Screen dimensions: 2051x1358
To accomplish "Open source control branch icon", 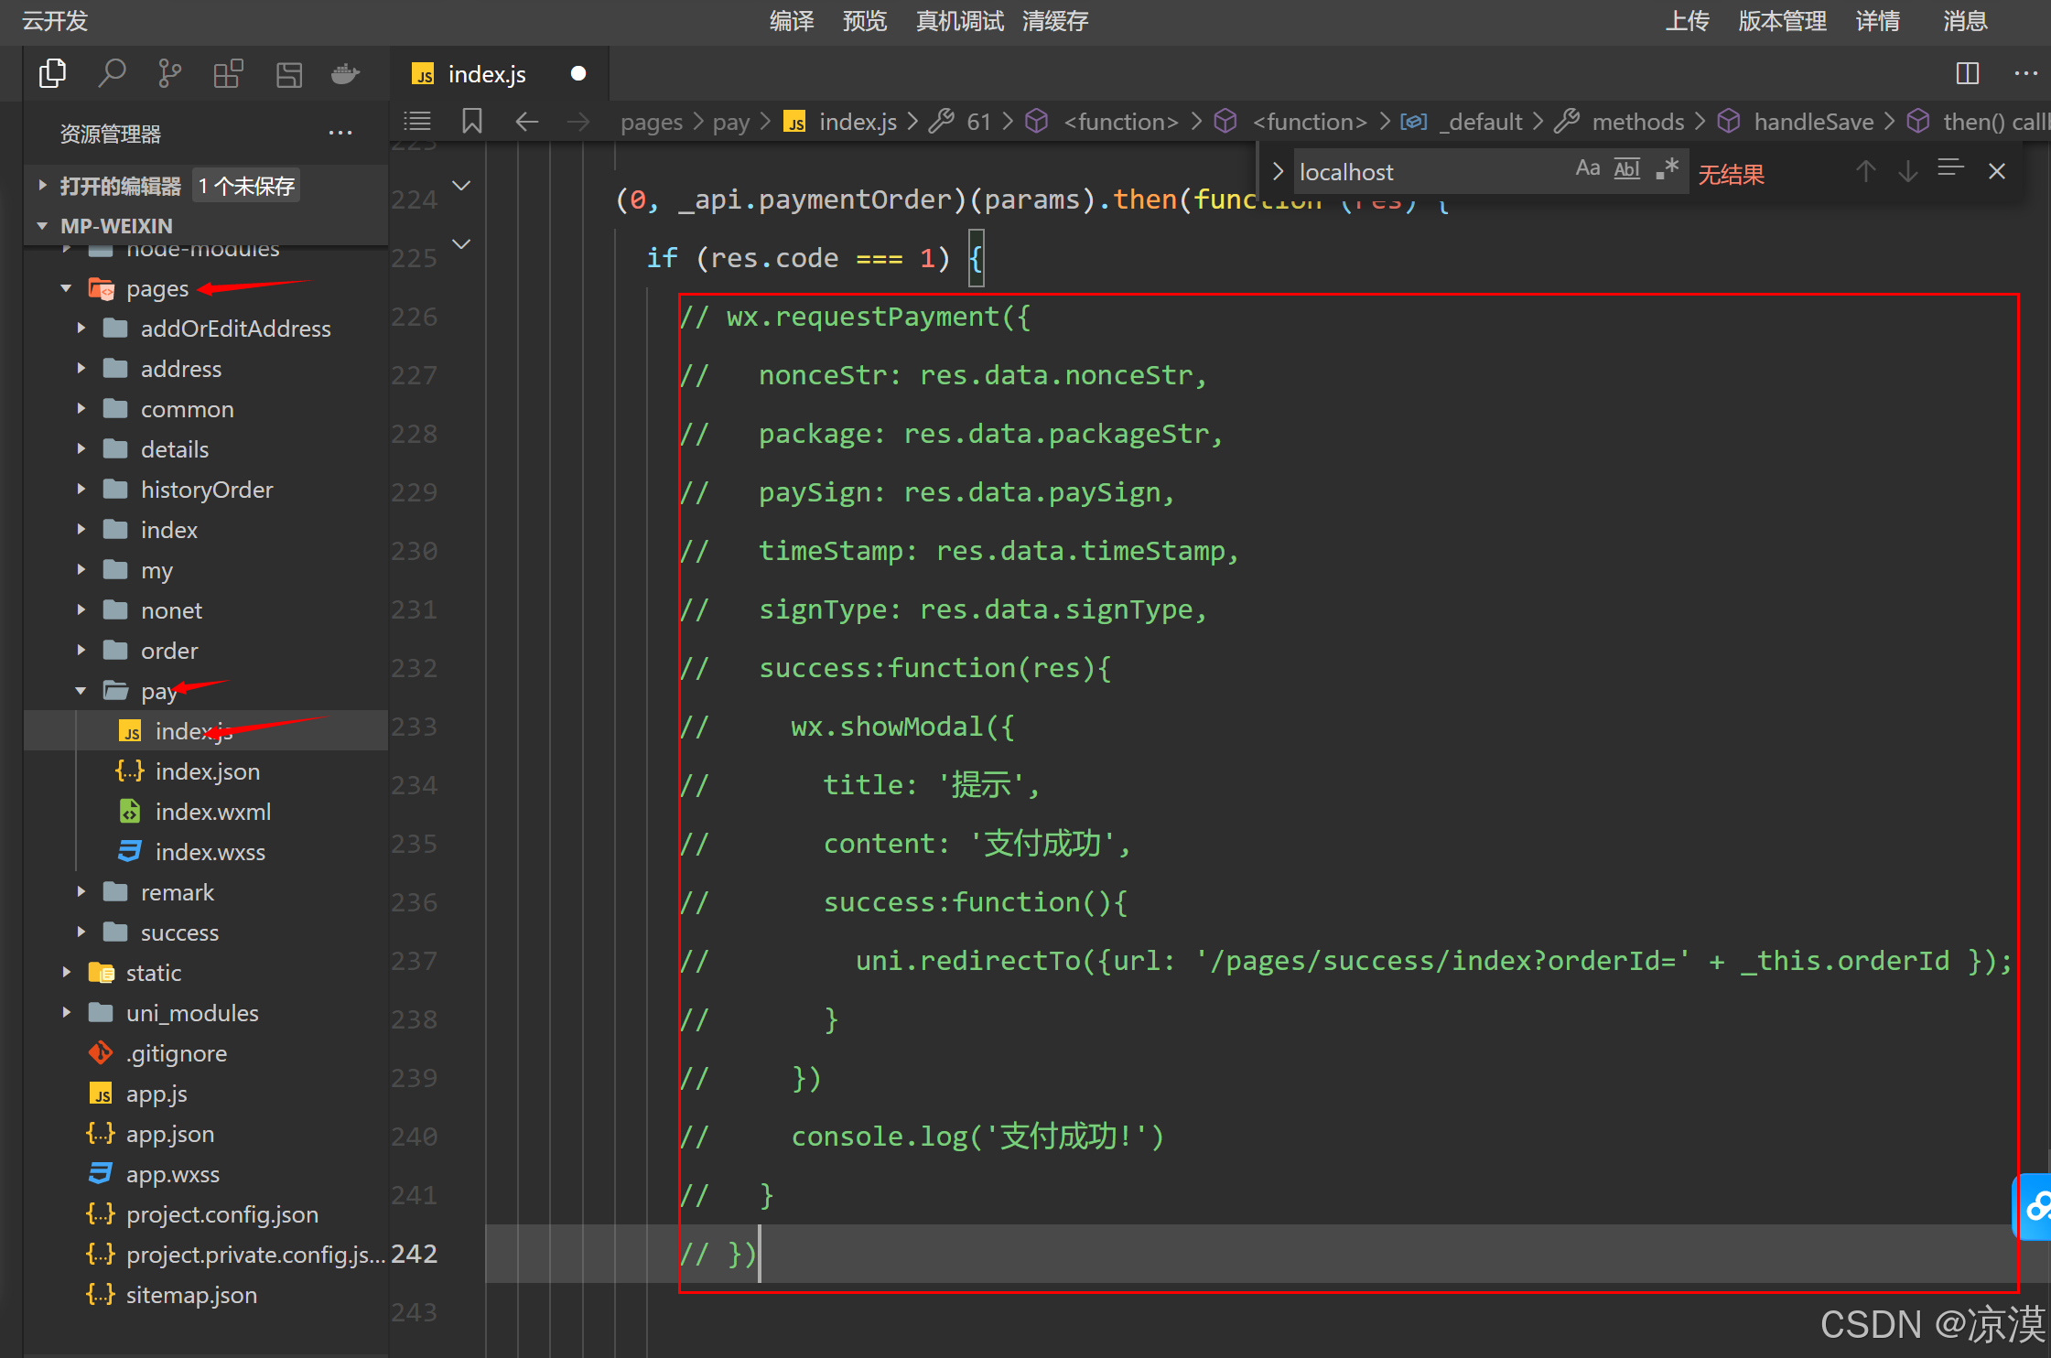I will click(169, 73).
